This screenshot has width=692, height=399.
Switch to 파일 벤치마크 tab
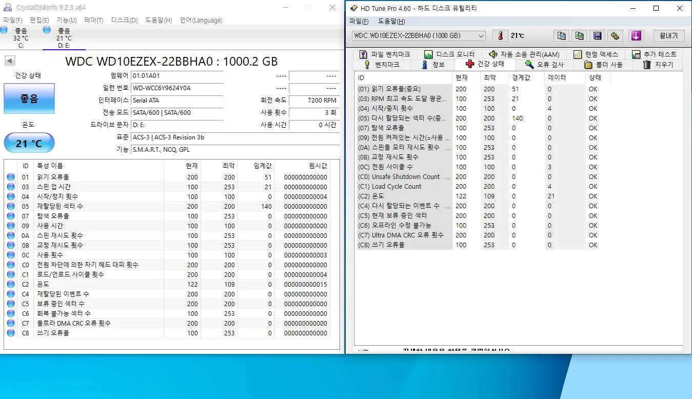pos(385,54)
